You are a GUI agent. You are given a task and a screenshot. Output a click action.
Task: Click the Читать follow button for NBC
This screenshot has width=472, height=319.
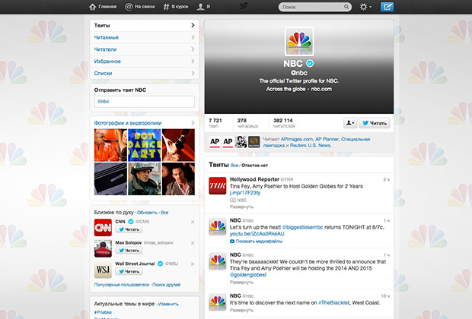(x=374, y=123)
